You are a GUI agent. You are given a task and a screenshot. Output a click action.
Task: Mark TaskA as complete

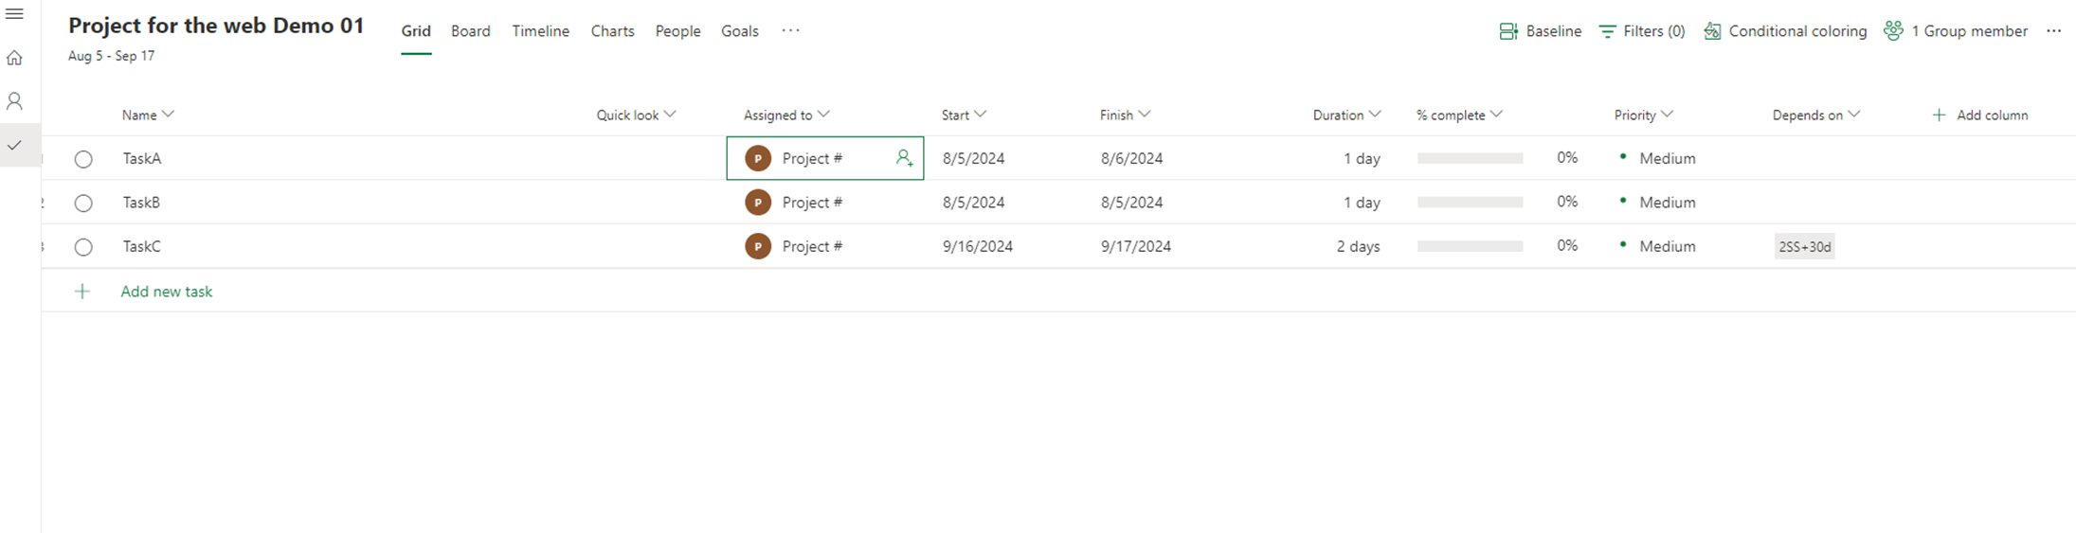[83, 159]
